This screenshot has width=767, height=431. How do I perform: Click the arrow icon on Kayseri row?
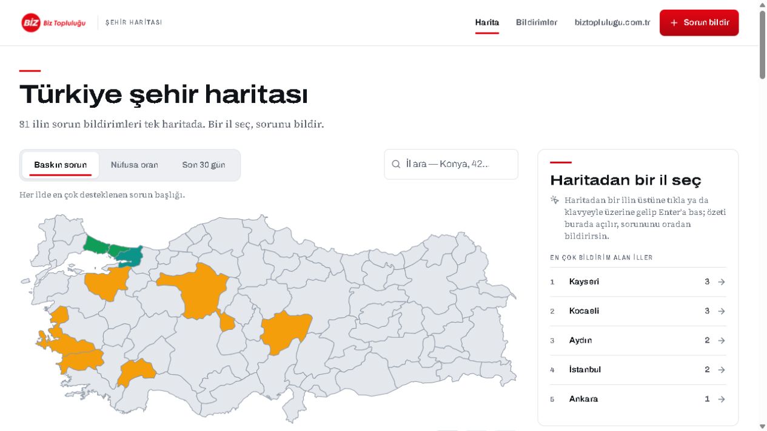(x=721, y=281)
